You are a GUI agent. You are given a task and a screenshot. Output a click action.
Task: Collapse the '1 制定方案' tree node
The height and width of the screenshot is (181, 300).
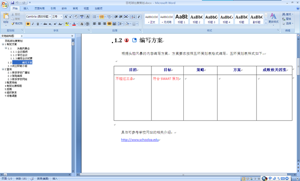(x=3, y=44)
